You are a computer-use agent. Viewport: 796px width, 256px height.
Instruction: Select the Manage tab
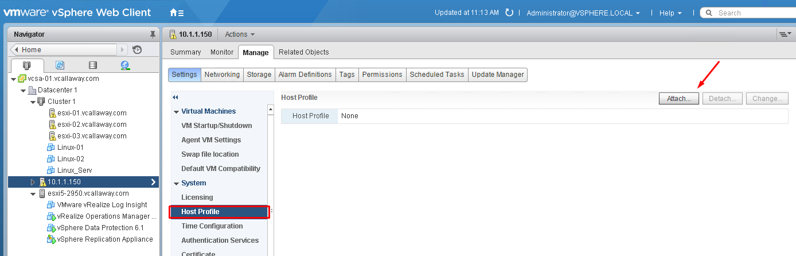pyautogui.click(x=256, y=52)
